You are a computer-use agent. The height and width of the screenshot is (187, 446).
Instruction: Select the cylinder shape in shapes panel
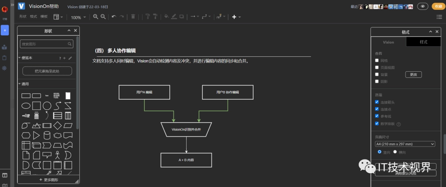(x=47, y=136)
